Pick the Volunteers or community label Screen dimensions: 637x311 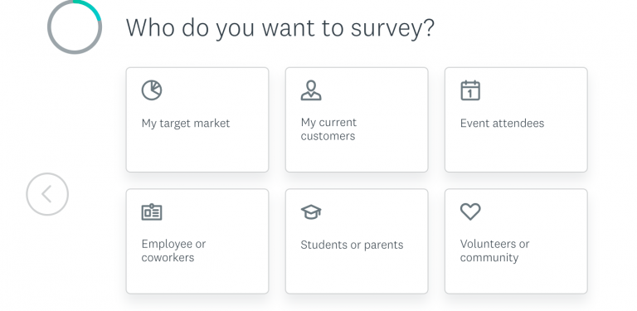[x=494, y=250]
